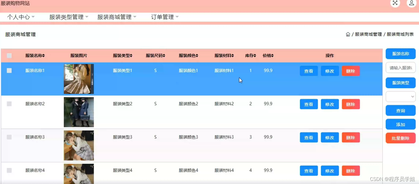Viewport: 419px width, 184px height.
Task: Select the 服装类型2 cell
Action: [122, 104]
